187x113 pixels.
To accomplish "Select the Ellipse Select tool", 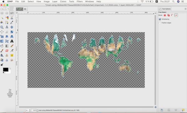I will 7,13.
